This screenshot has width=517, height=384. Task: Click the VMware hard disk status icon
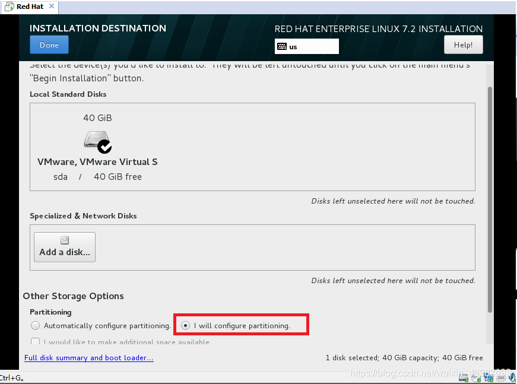click(x=464, y=377)
